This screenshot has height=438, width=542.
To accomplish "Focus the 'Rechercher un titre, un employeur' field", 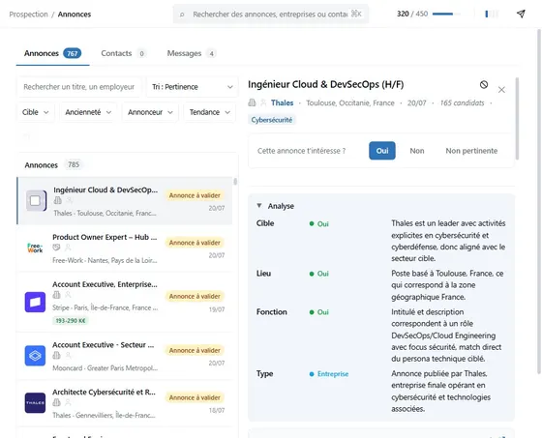I will pyautogui.click(x=79, y=87).
